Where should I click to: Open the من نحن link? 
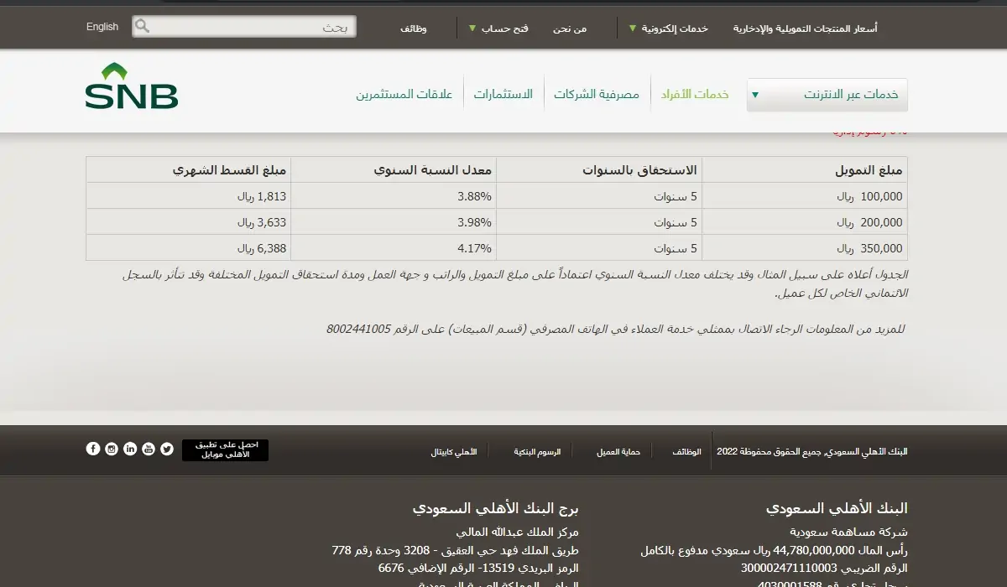point(570,29)
